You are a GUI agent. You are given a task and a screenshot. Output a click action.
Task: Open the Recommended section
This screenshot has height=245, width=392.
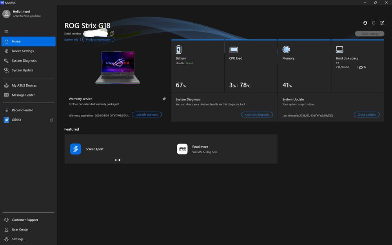29,110
